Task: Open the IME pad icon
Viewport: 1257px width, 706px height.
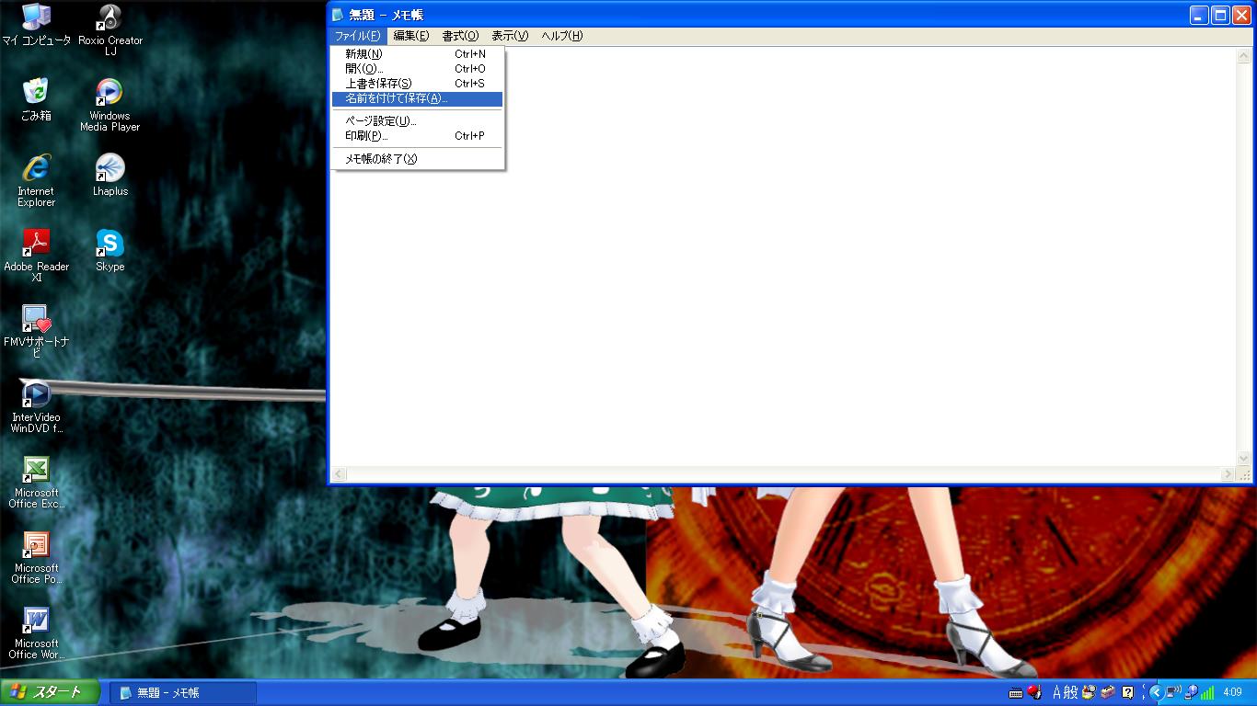Action: [x=1090, y=692]
